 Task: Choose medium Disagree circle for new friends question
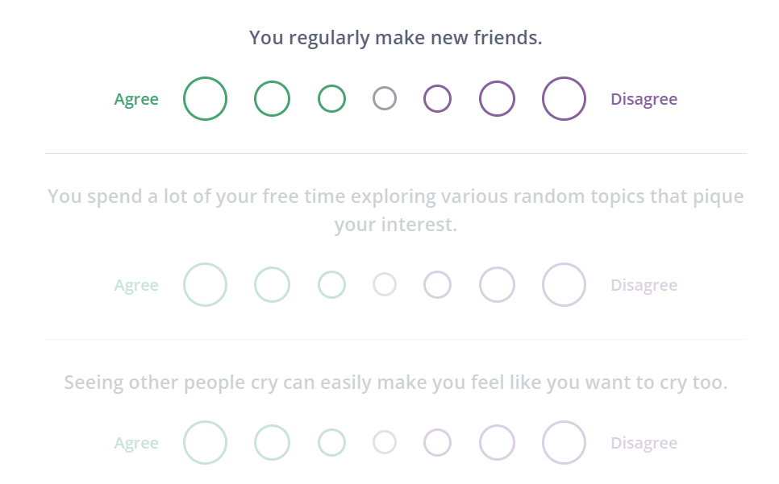point(497,99)
